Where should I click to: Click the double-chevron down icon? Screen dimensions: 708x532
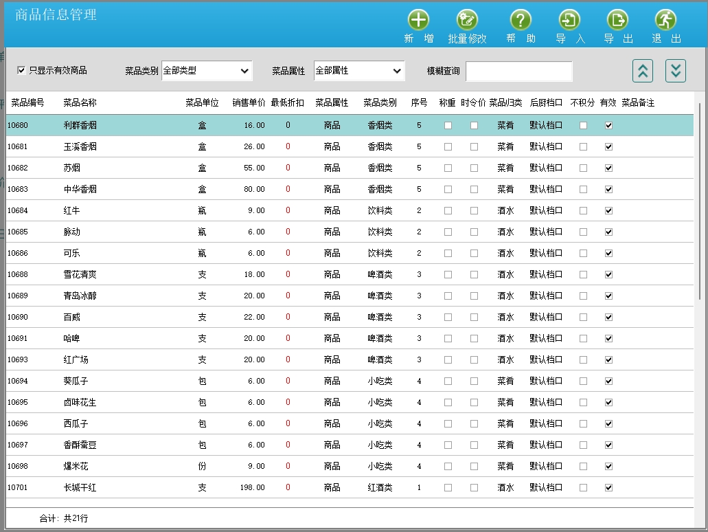[x=676, y=70]
